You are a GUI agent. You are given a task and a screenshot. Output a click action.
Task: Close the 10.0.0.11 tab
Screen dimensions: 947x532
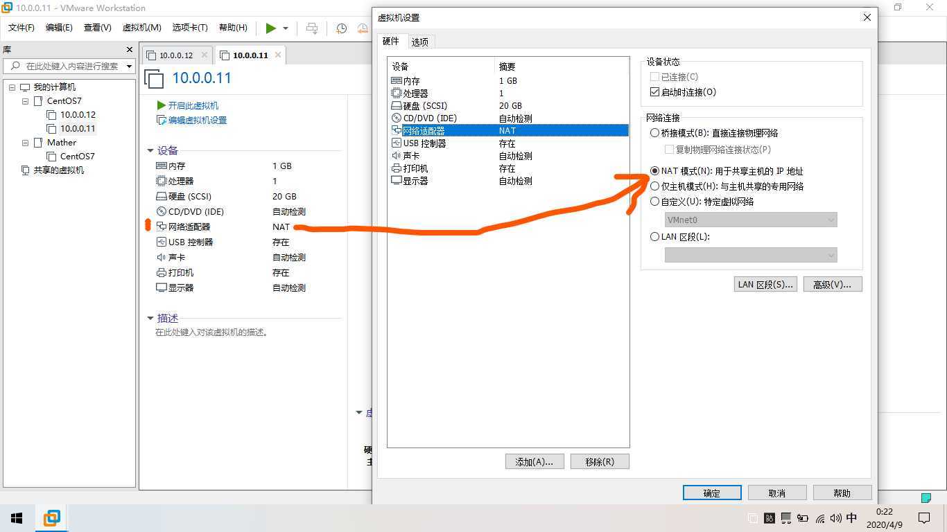[278, 55]
